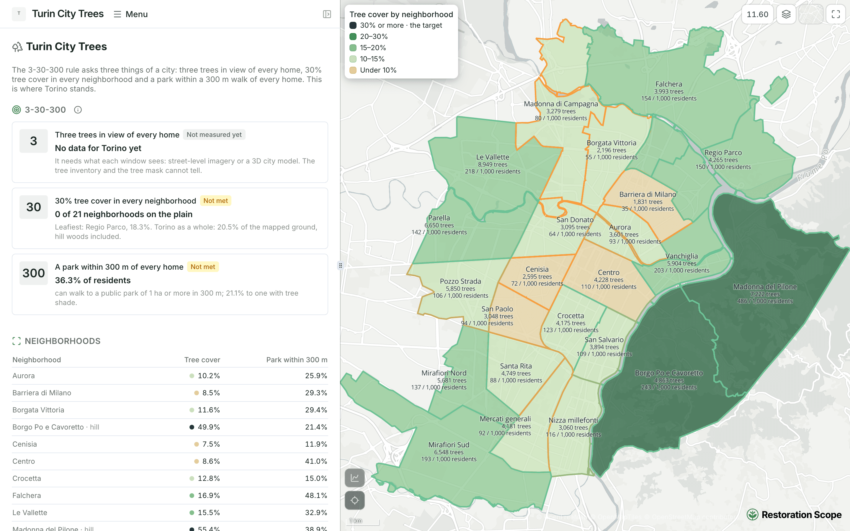This screenshot has height=531, width=850.
Task: Click the Restoration Scope logo
Action: click(794, 515)
